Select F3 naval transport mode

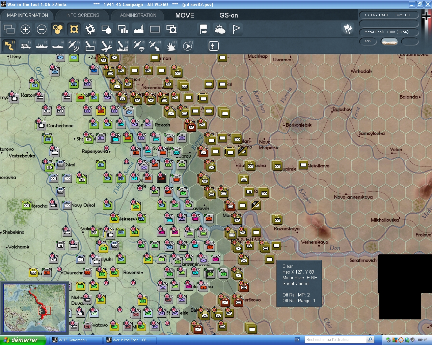pos(42,46)
